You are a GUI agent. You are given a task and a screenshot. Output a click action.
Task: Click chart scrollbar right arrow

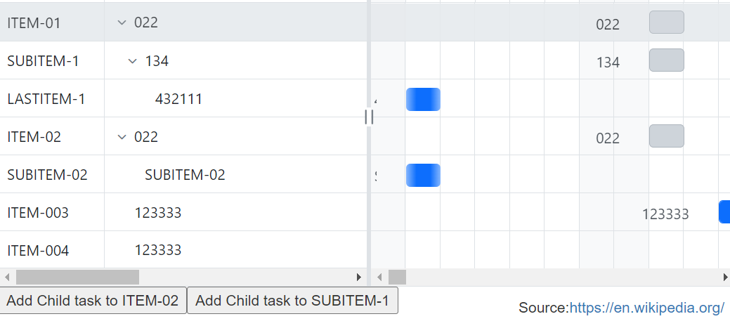[x=725, y=277]
